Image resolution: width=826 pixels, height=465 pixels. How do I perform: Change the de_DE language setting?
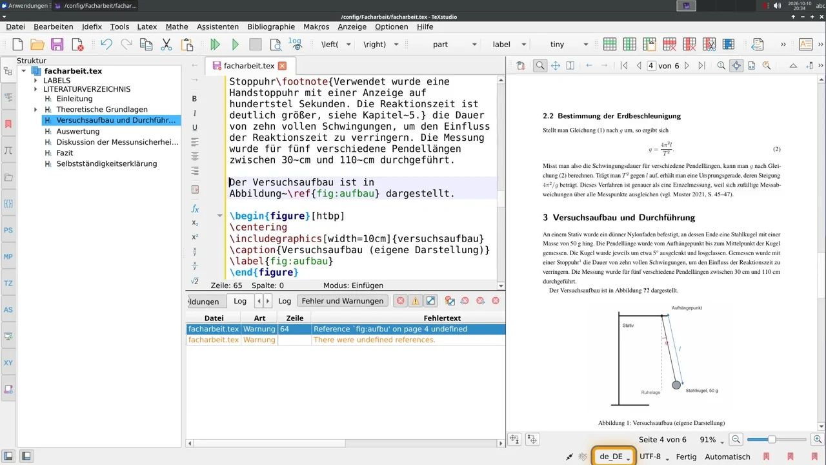point(615,457)
